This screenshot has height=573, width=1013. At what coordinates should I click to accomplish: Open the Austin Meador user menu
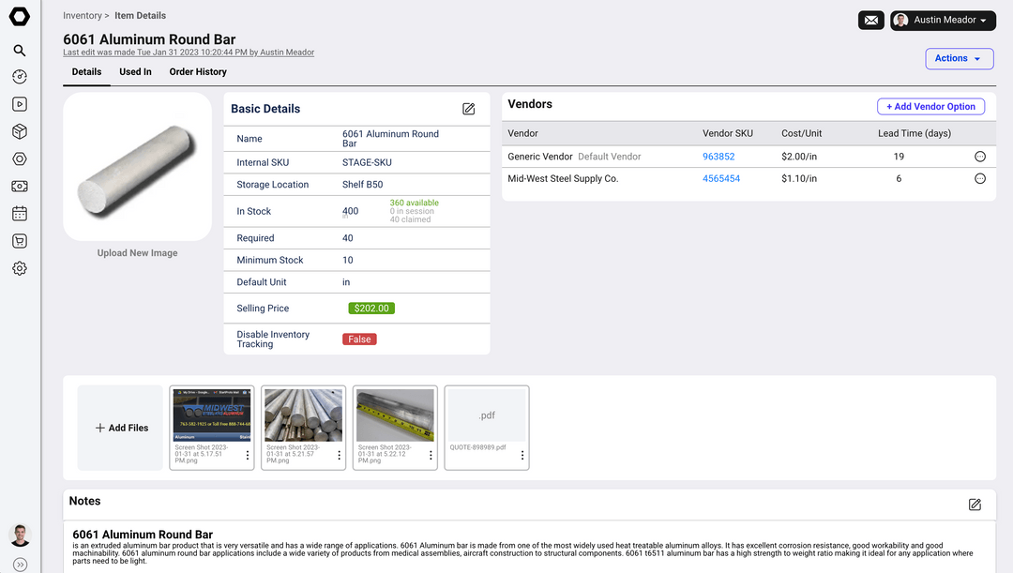click(943, 21)
